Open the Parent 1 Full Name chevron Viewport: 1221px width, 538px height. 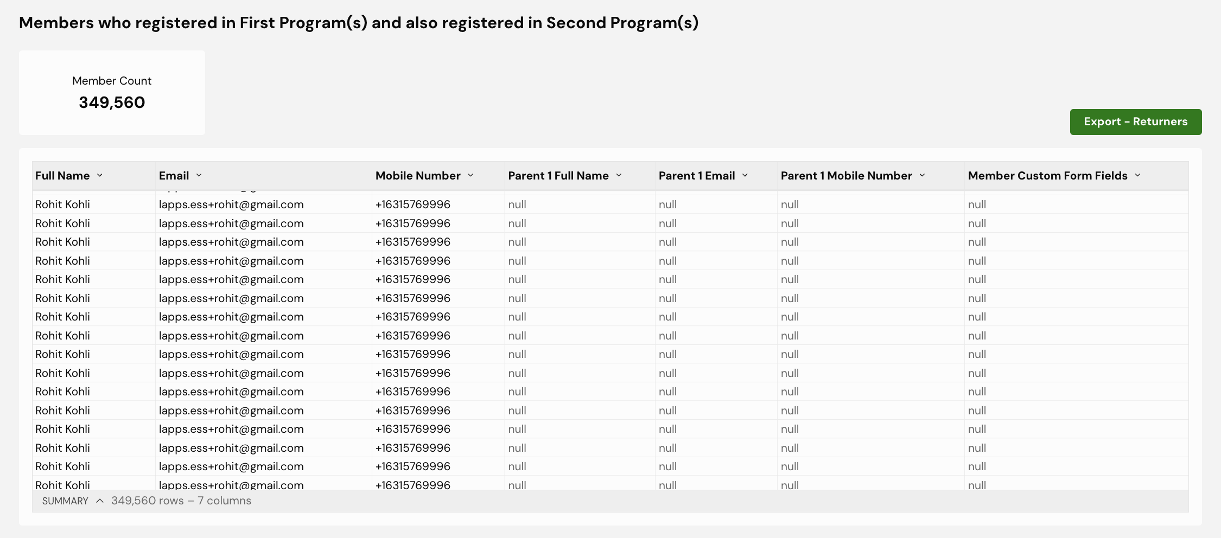[x=619, y=175]
